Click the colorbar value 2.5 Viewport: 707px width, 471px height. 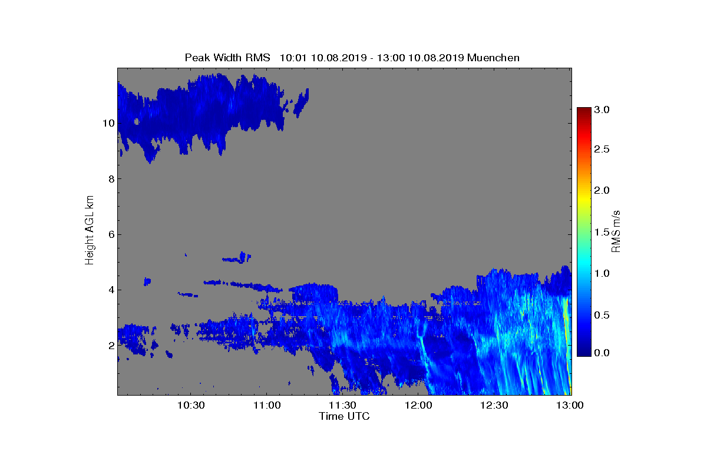tap(602, 150)
